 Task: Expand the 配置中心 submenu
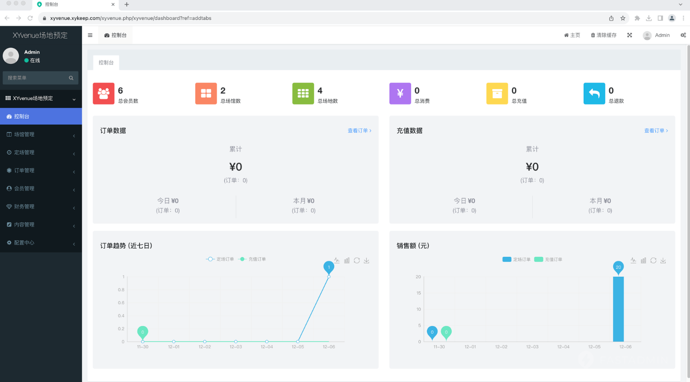coord(41,243)
